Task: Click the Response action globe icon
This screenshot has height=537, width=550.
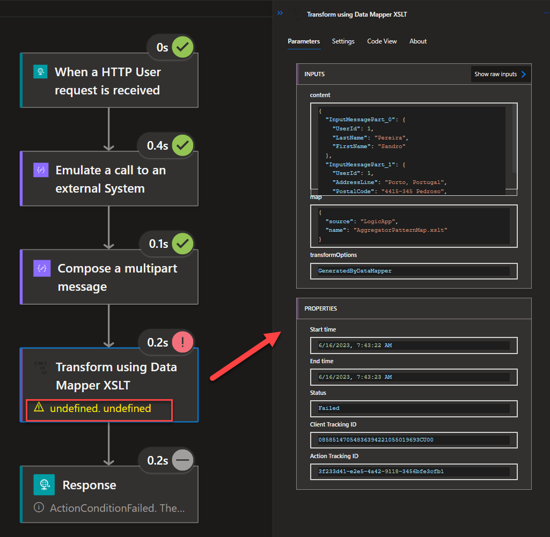Action: pyautogui.click(x=41, y=484)
